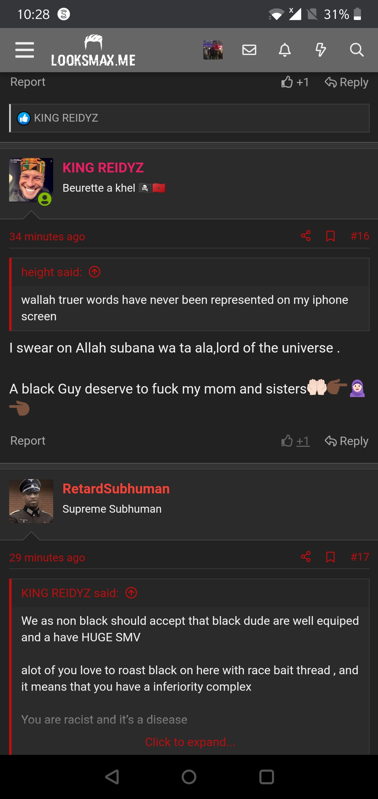This screenshot has width=378, height=799.
Task: Click to expand the truncated quote
Action: [x=190, y=742]
